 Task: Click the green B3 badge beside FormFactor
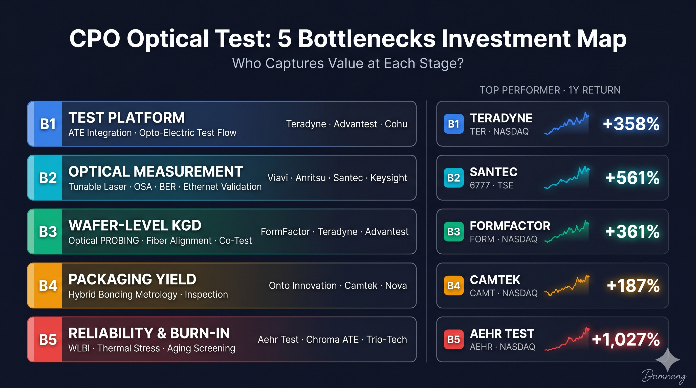click(454, 231)
